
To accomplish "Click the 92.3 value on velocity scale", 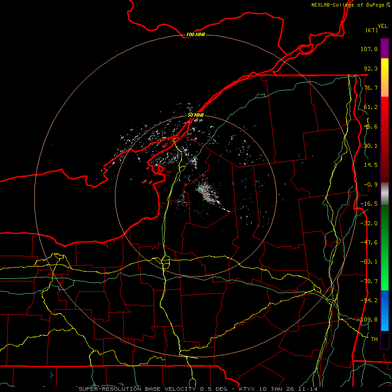I will pyautogui.click(x=371, y=68).
